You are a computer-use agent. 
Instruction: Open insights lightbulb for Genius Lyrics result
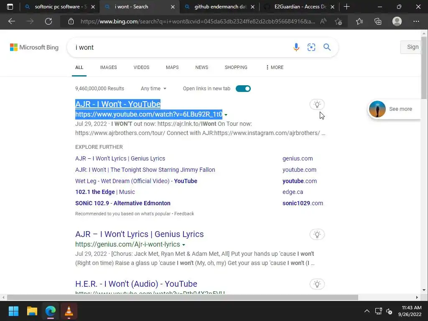pyautogui.click(x=317, y=234)
